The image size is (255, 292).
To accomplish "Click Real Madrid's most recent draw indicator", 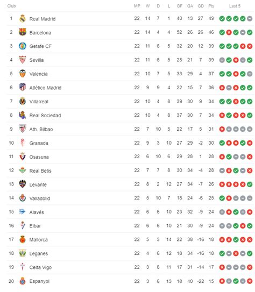I will (250, 19).
